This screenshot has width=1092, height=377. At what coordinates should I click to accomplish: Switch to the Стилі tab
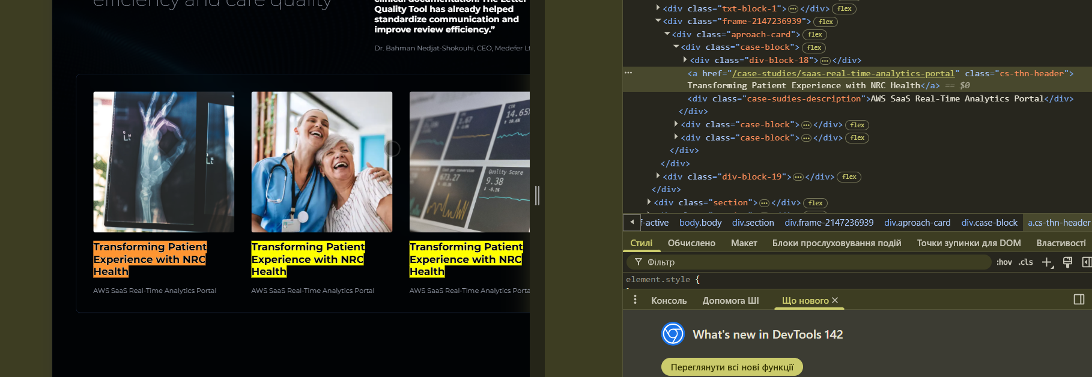(641, 243)
